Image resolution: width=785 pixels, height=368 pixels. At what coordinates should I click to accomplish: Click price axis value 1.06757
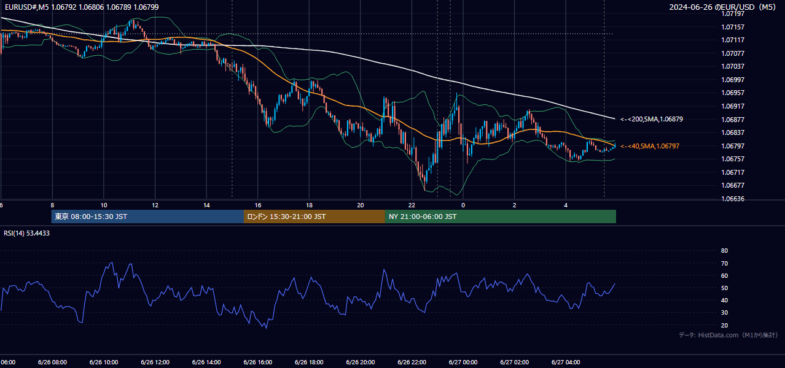[732, 159]
